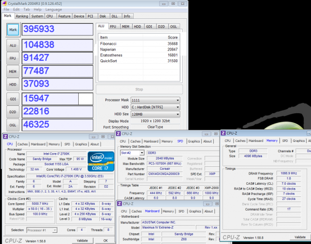
Task: Open the Processor #1 selection dropdown
Action: tap(42, 230)
